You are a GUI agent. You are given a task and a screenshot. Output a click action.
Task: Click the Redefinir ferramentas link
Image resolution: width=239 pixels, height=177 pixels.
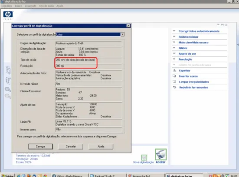click(x=193, y=87)
